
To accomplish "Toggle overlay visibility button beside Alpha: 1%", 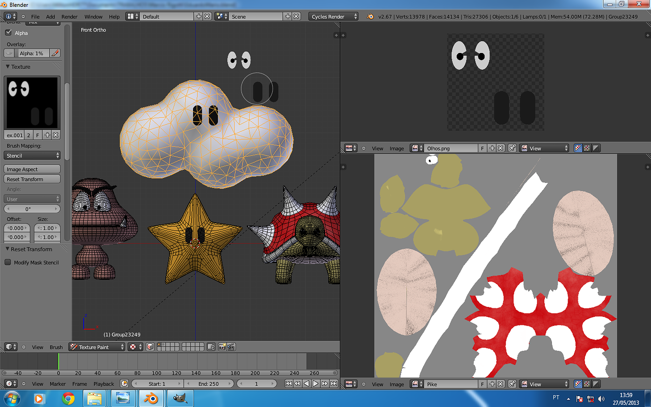I will 10,53.
